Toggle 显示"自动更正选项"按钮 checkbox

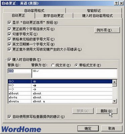click(9, 23)
